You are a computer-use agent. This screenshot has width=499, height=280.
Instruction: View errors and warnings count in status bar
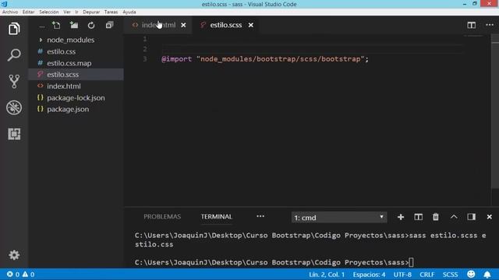[21, 274]
